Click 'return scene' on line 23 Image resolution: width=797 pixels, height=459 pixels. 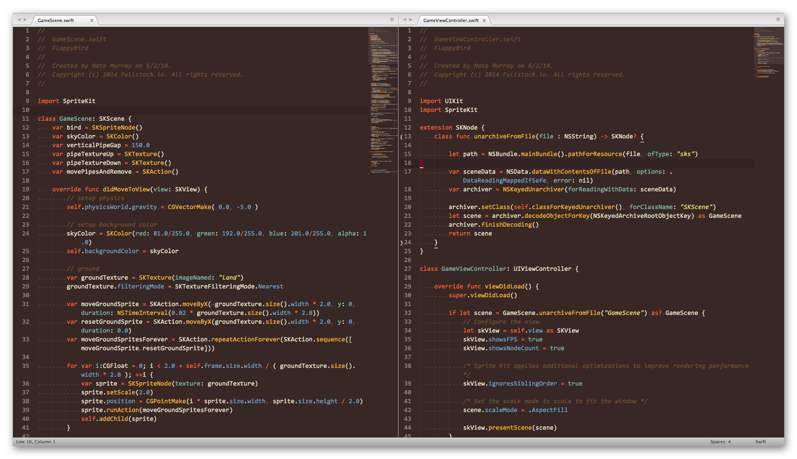point(470,234)
